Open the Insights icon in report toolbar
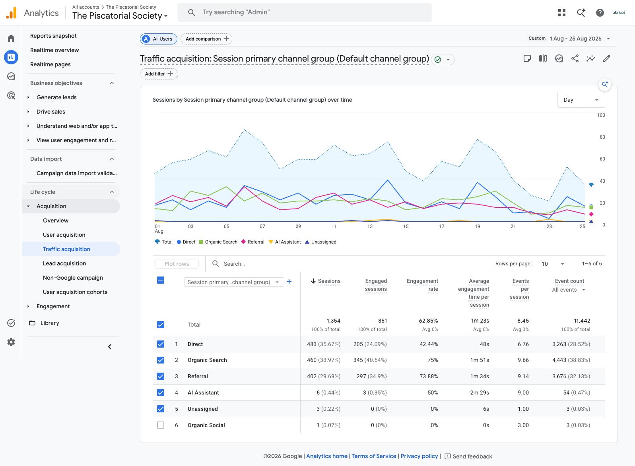Screen dimensions: 635x466 pos(559,59)
